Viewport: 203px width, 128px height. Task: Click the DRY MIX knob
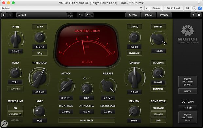[134, 111]
